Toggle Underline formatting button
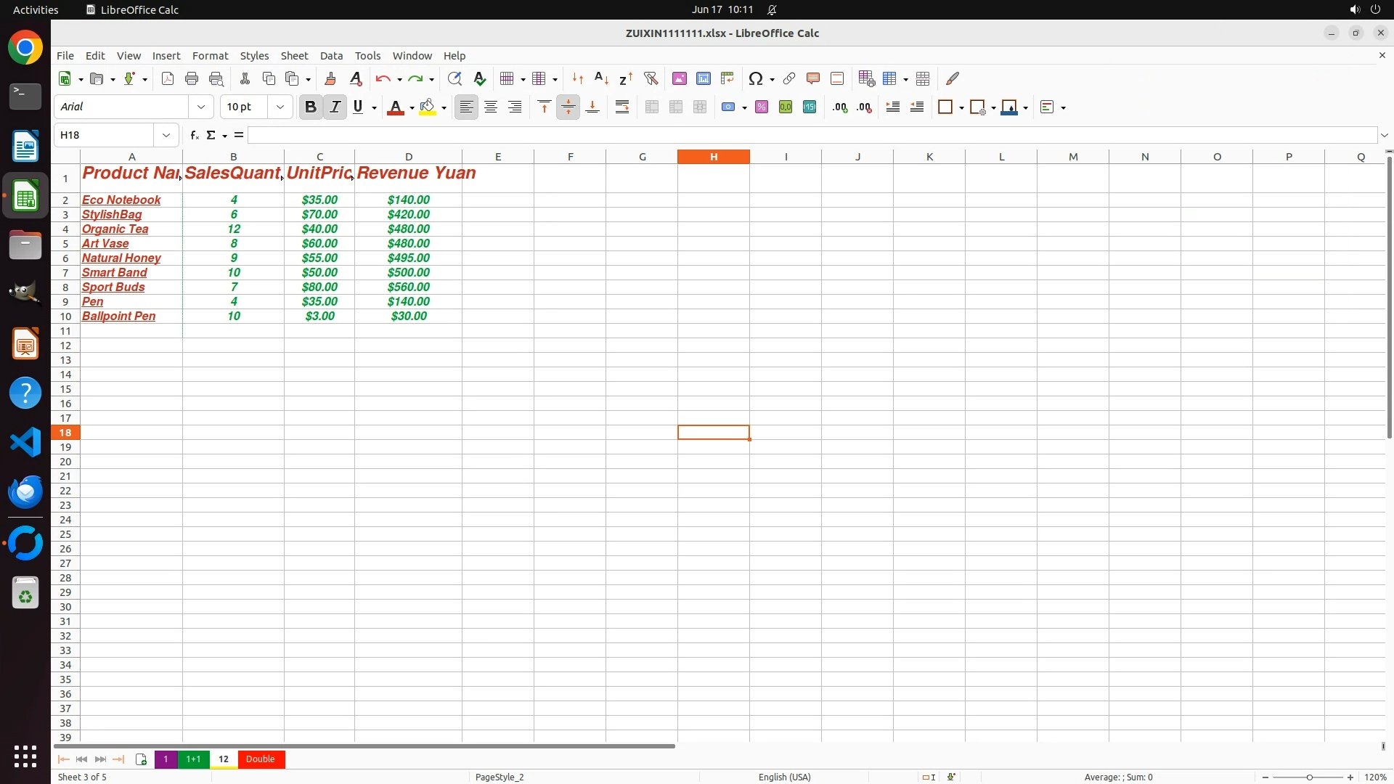This screenshot has width=1394, height=784. pos(358,107)
